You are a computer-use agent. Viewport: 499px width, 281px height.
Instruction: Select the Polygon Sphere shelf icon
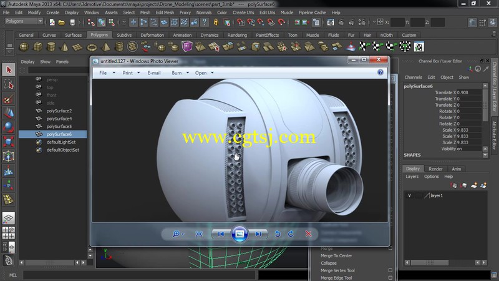tap(24, 47)
